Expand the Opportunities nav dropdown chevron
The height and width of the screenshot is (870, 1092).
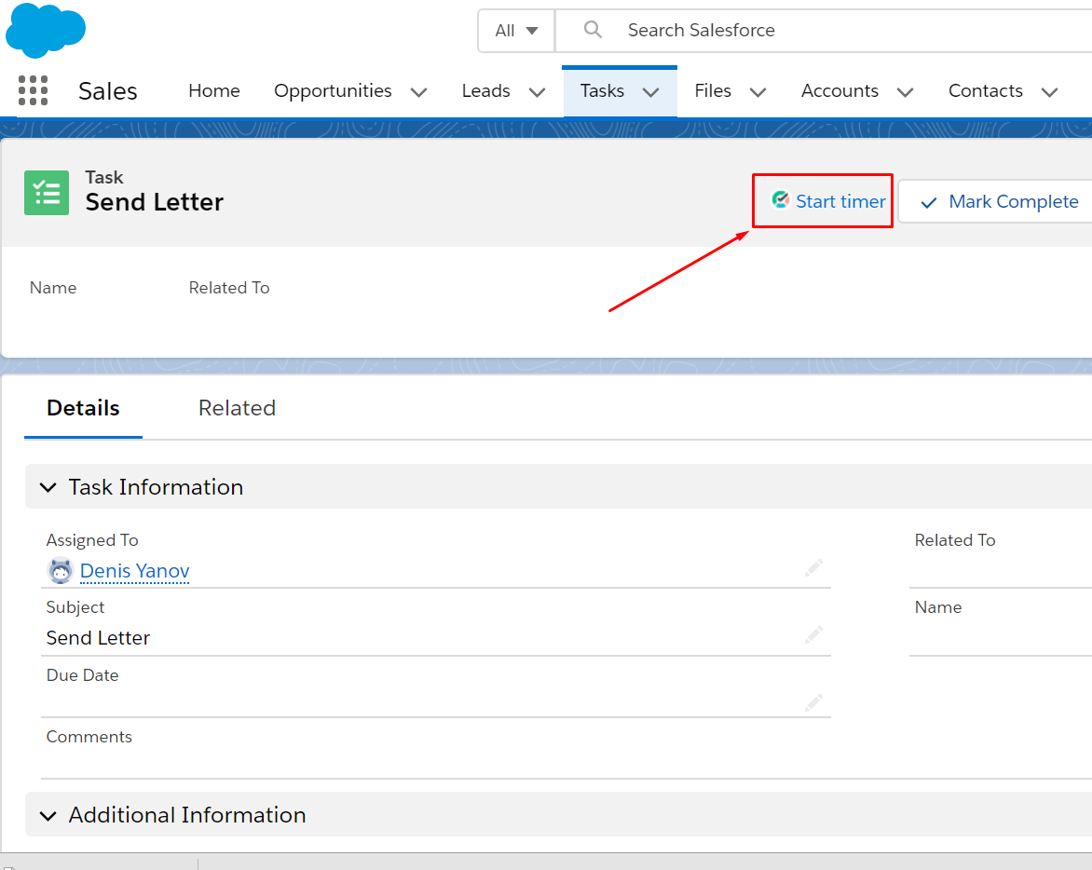pyautogui.click(x=418, y=92)
